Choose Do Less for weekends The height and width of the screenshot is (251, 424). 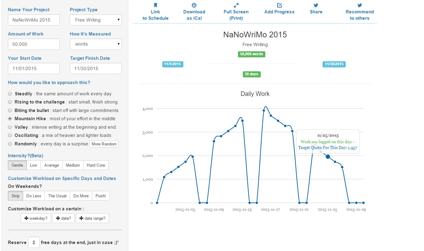coord(34,196)
